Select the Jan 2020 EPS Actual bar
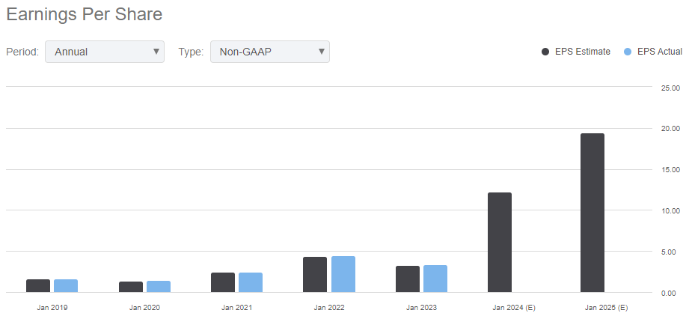Screen dimensions: 689x319 click(x=159, y=287)
